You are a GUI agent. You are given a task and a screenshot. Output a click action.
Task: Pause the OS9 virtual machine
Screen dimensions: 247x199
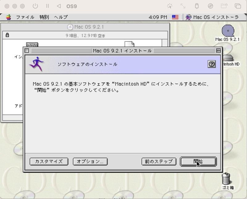[48, 6]
